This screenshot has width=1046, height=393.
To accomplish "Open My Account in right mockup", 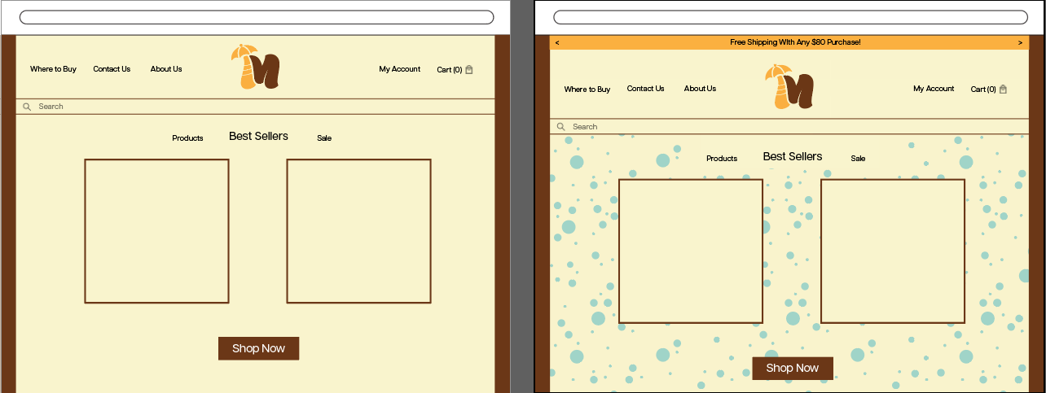I will coord(934,89).
